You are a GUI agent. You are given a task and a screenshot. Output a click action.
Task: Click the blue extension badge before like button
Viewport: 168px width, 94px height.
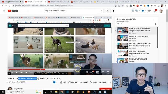[x=54, y=82]
